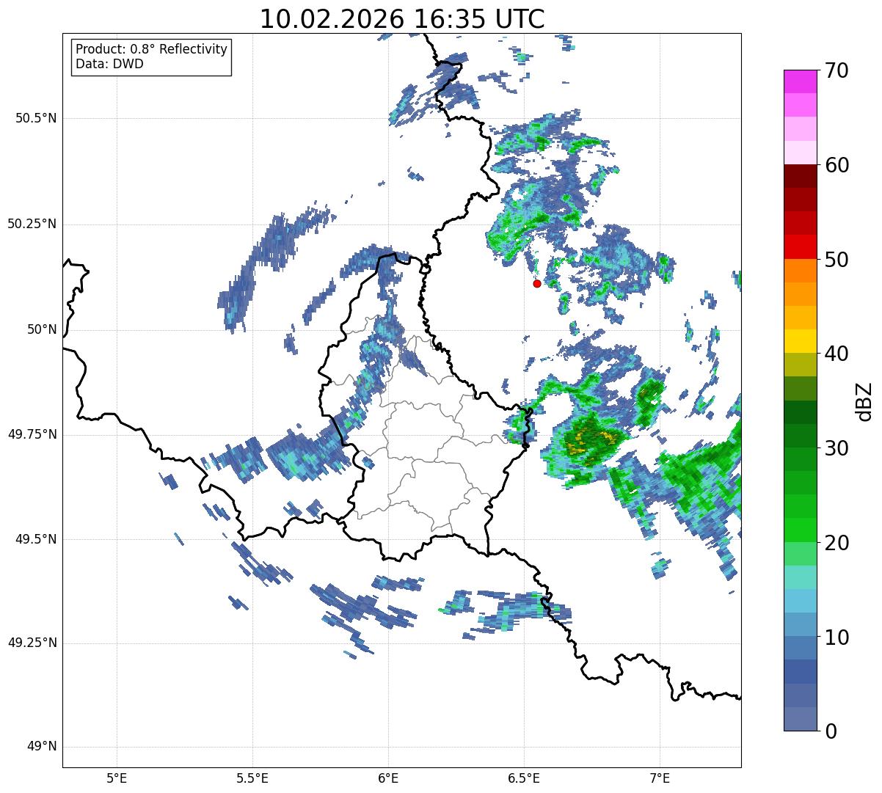Click the 'Data: DWD' text
882x793 pixels.
click(109, 64)
